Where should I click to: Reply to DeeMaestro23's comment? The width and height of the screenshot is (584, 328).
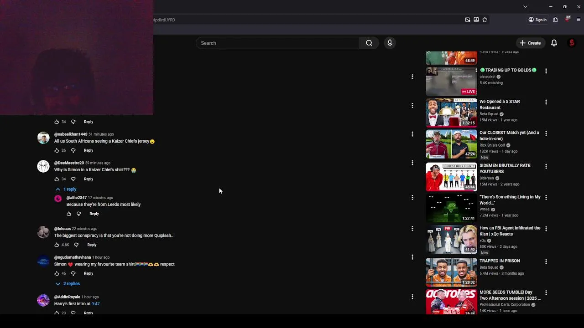[89, 179]
